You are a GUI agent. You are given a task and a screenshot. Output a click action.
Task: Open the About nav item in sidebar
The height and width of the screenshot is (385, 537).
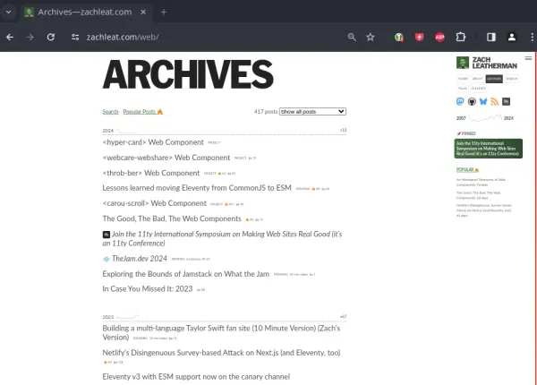tap(477, 79)
